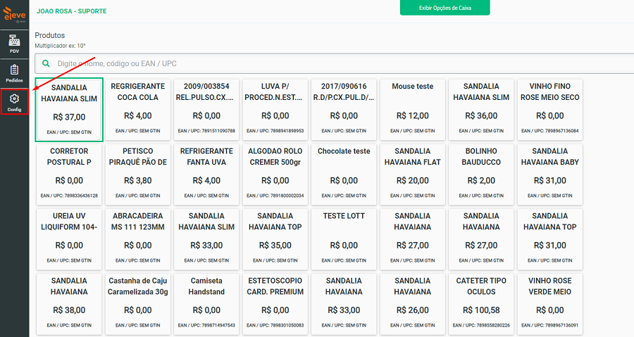634x337 pixels.
Task: Add Refrigerante Coca Cola to sale
Action: [x=137, y=109]
